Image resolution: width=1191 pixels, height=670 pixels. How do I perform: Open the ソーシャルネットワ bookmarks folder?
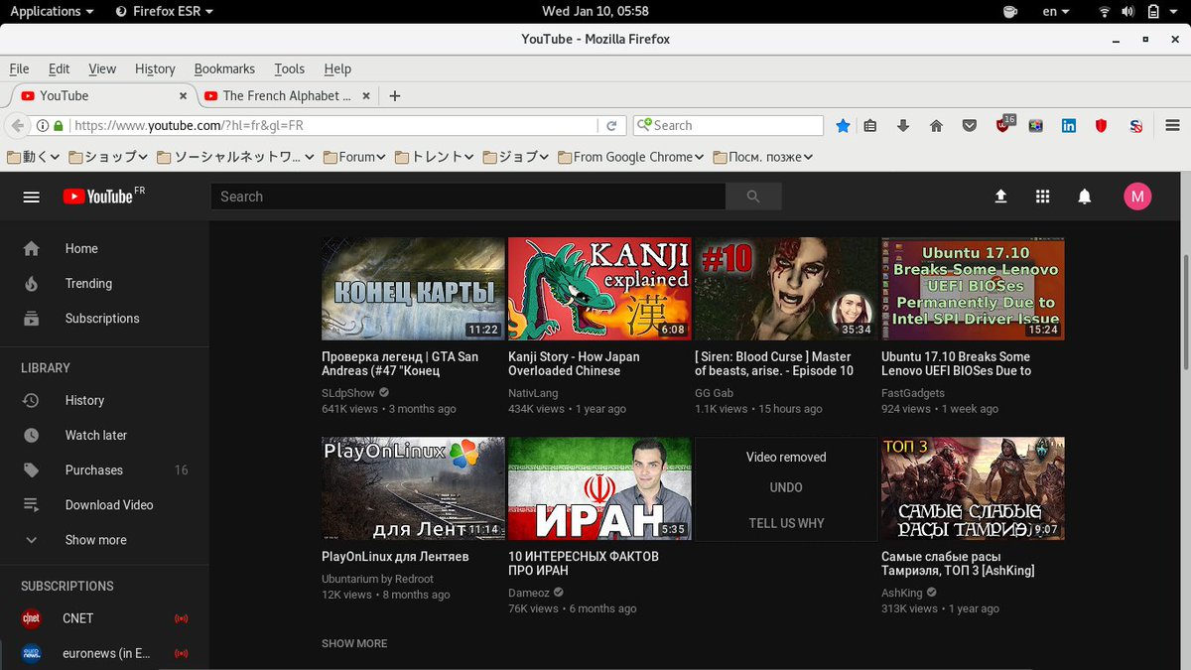[x=235, y=157]
